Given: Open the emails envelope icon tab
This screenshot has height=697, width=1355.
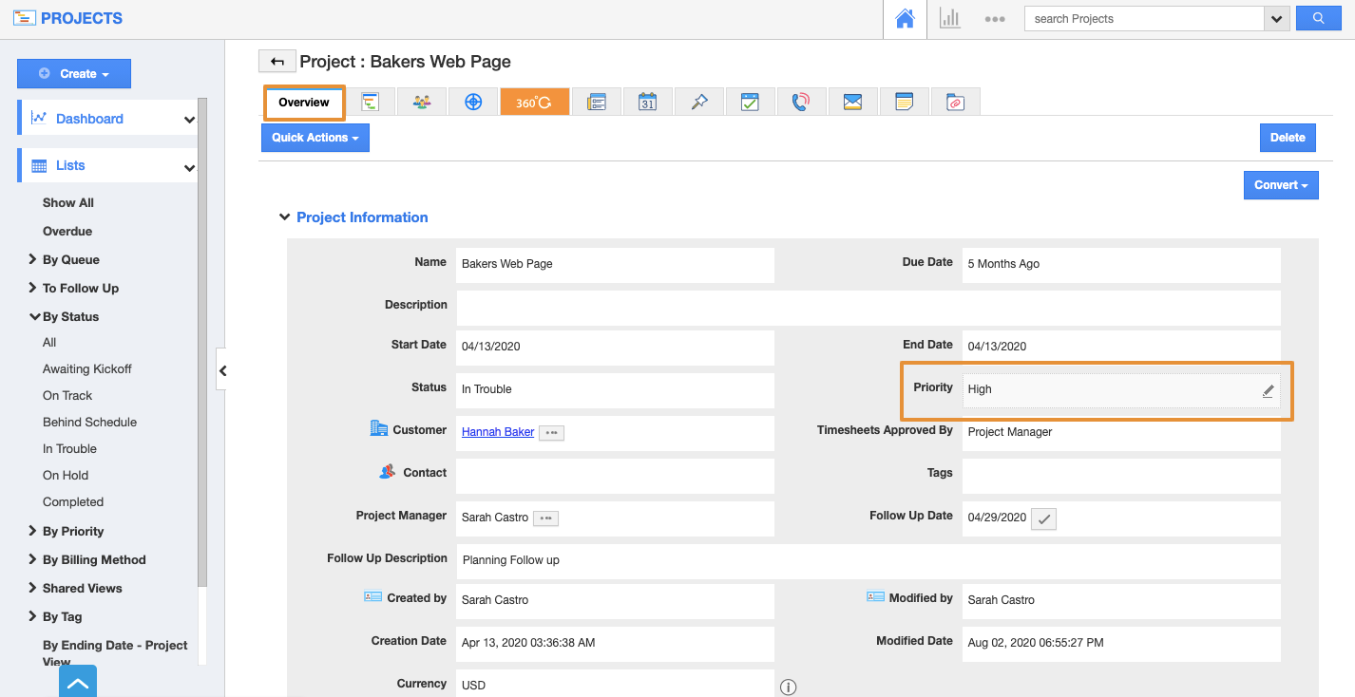Looking at the screenshot, I should point(852,102).
